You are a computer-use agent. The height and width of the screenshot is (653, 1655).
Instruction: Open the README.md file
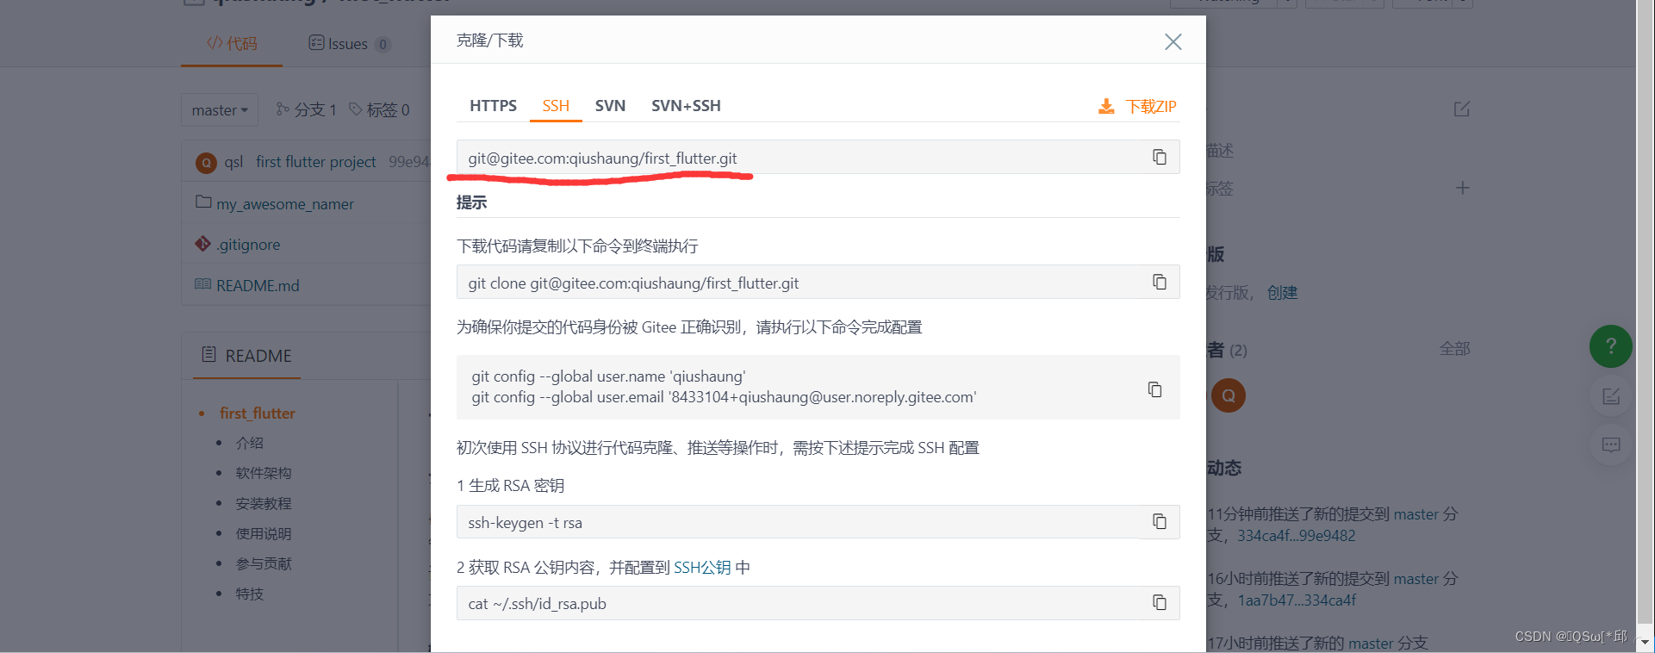tap(258, 285)
